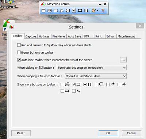Screen dimensions: 146x139
Task: Minimize the FastStone Capture toolbar
Action: click(x=100, y=4)
